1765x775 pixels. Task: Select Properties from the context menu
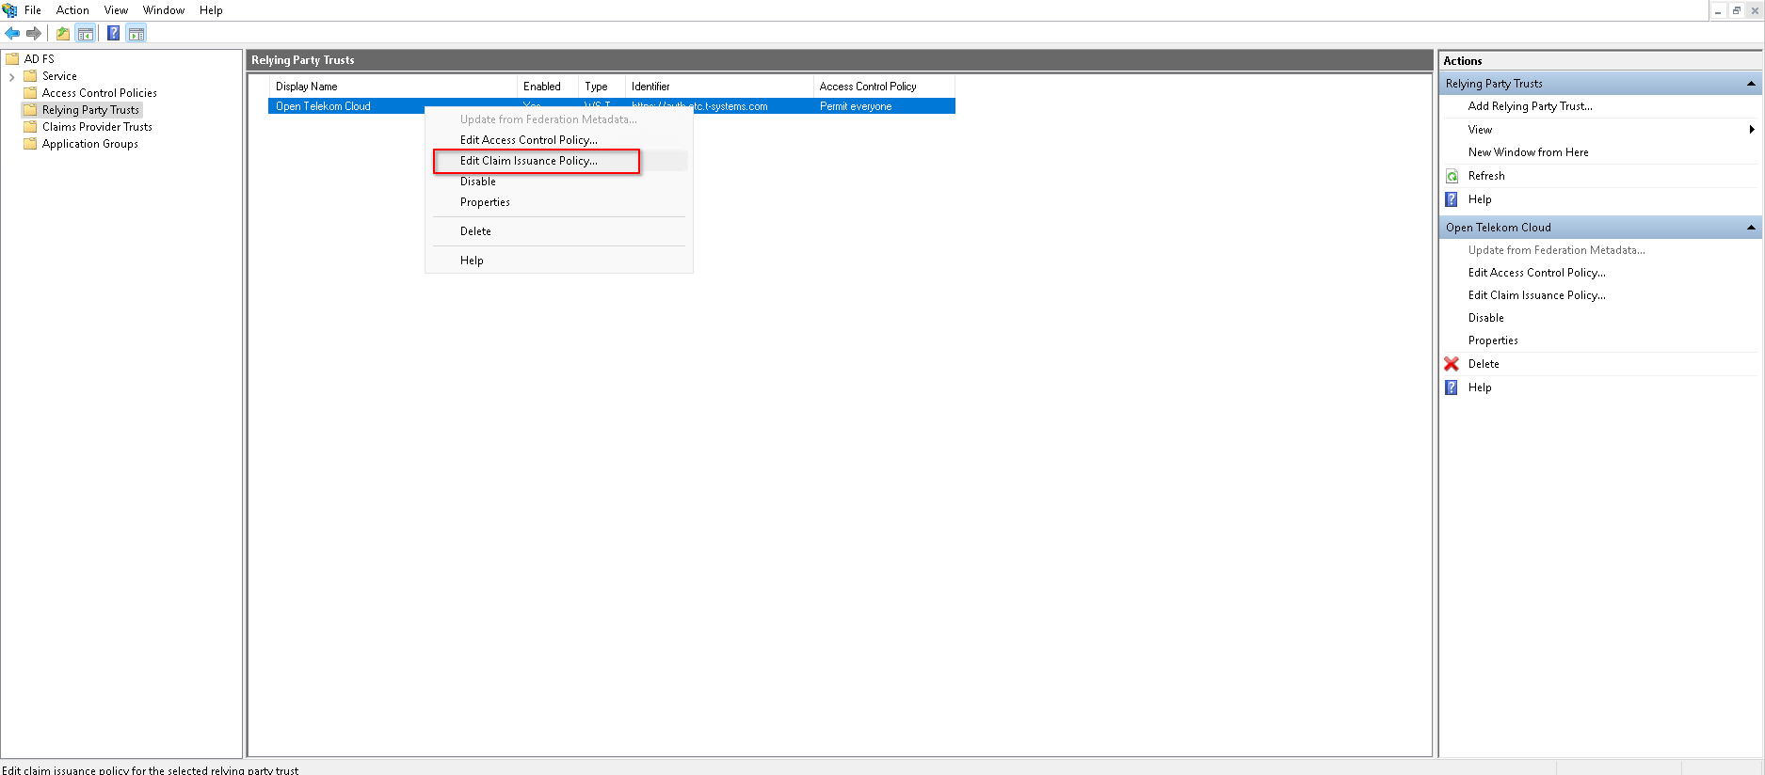pyautogui.click(x=485, y=202)
